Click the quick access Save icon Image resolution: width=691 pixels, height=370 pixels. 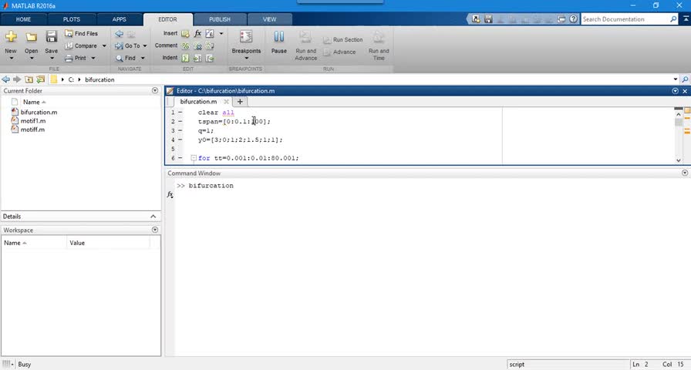(488, 19)
